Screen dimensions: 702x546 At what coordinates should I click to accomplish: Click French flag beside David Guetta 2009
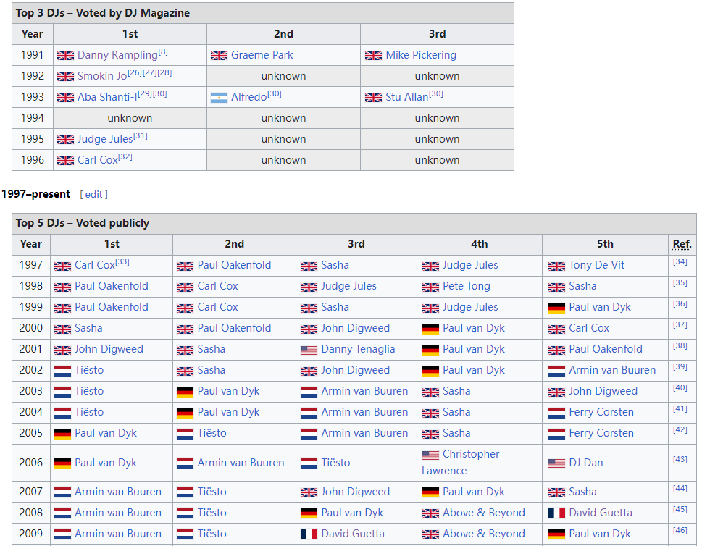tap(309, 534)
